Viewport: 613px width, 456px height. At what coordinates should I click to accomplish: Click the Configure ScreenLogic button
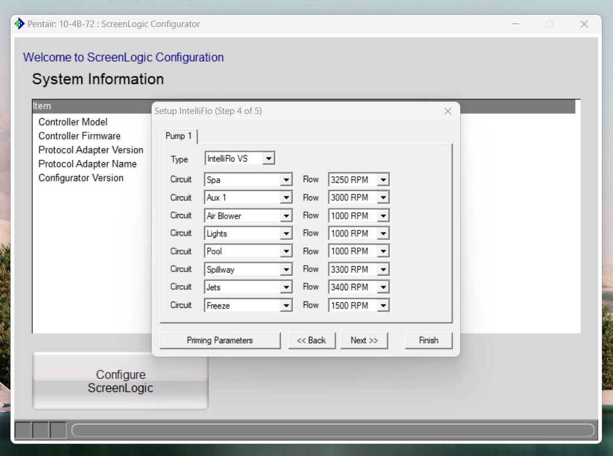point(120,381)
